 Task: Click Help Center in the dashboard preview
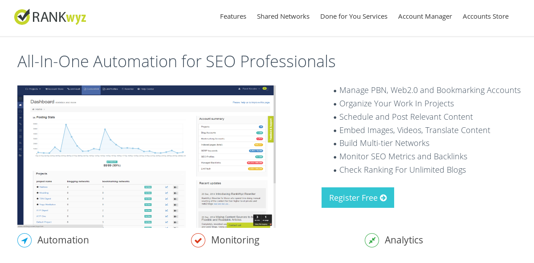coord(146,89)
